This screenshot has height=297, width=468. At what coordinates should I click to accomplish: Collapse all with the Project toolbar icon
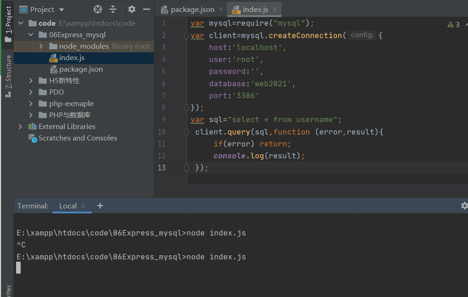coord(113,9)
